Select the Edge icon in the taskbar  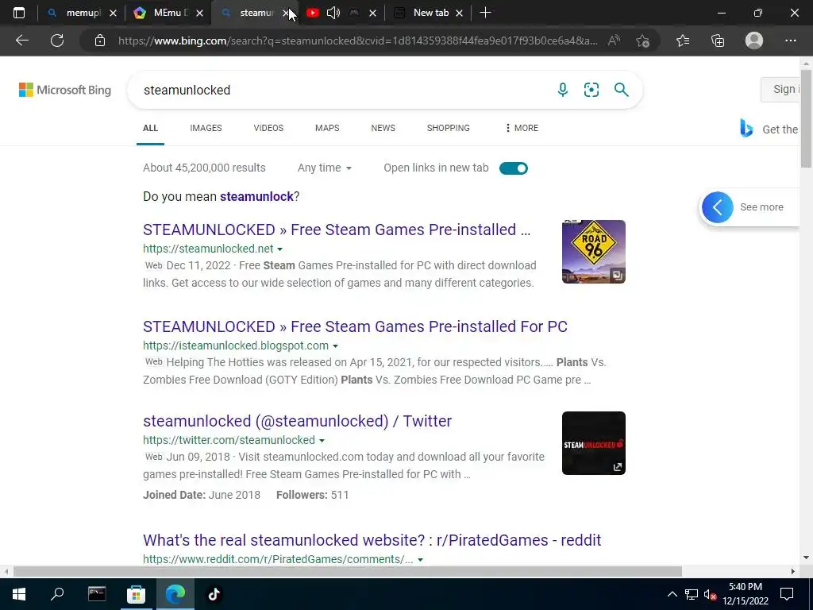coord(175,594)
